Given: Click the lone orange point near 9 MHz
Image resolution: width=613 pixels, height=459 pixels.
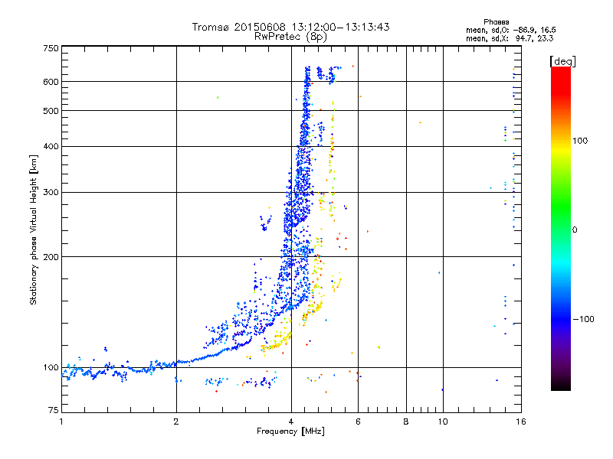Looking at the screenshot, I should coord(420,122).
